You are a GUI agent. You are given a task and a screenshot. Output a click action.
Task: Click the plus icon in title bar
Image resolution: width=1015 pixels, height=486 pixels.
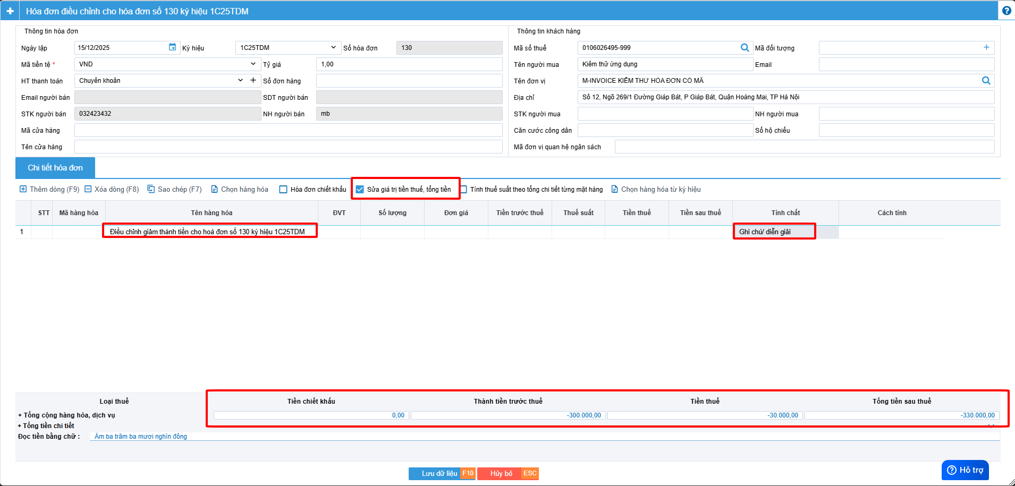click(x=10, y=11)
